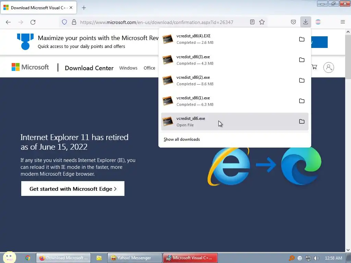Click the forward navigation arrow
Viewport: 351px width, 263px height.
(21, 22)
